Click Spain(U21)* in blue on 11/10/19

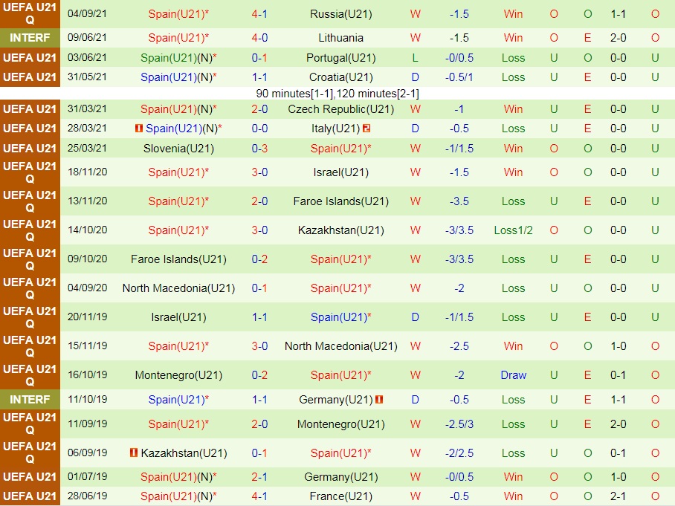(178, 399)
